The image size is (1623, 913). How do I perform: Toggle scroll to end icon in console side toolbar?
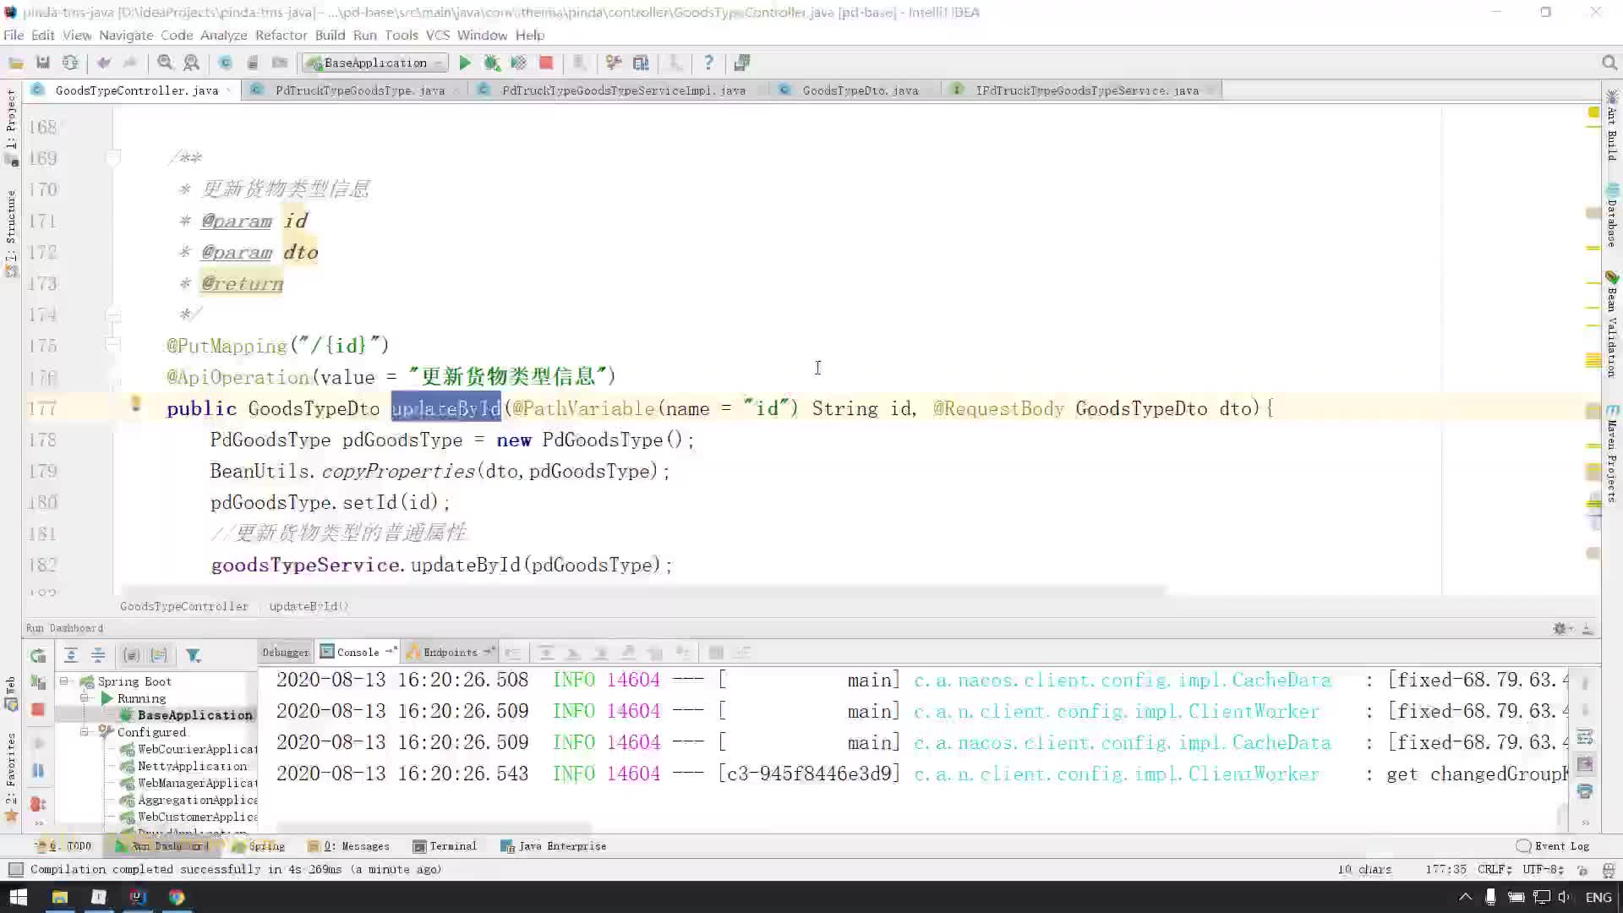pyautogui.click(x=1585, y=764)
